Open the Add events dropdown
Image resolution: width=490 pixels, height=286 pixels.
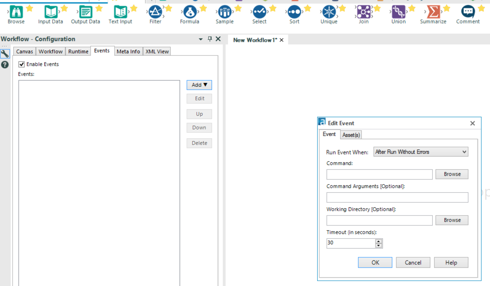point(199,85)
